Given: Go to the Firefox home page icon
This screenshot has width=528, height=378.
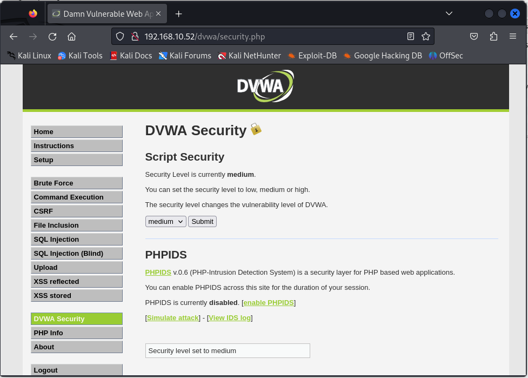Looking at the screenshot, I should [x=72, y=36].
